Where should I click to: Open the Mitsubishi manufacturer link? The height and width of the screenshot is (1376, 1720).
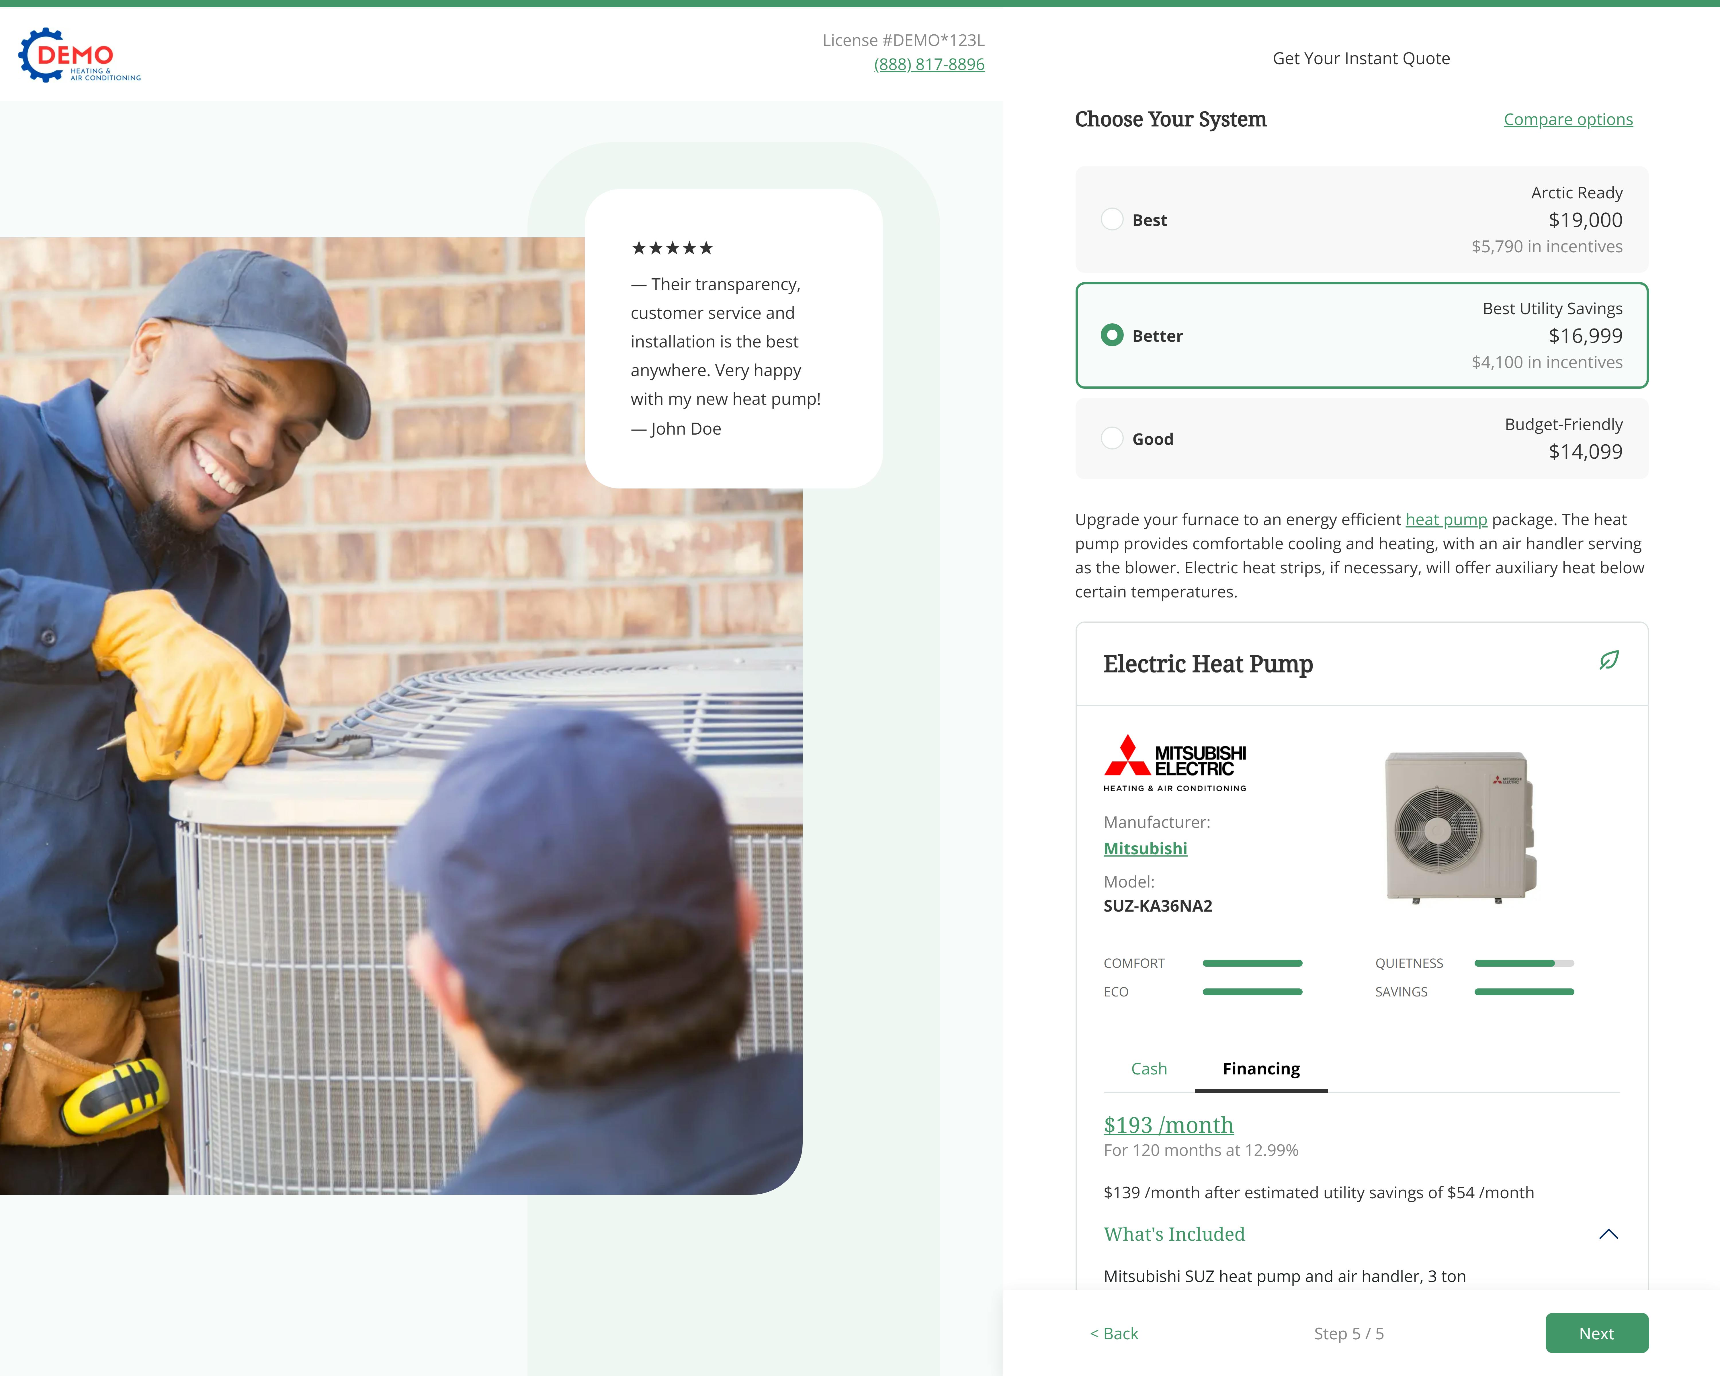pyautogui.click(x=1145, y=849)
